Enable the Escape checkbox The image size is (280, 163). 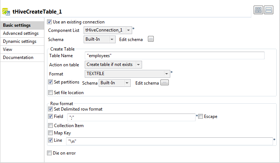pyautogui.click(x=201, y=116)
